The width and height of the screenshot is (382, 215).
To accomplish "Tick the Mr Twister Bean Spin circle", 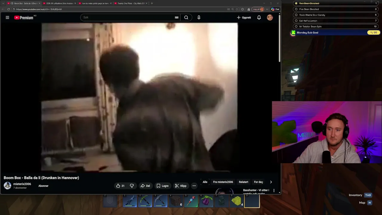I will 296,27.
